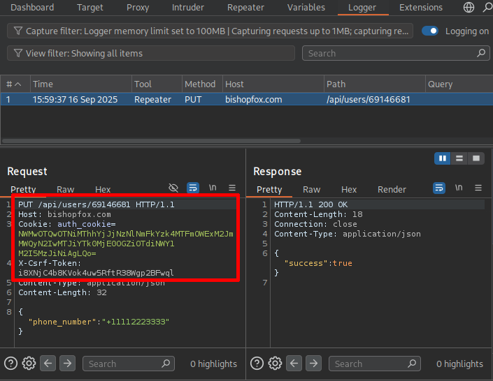Open Request panel hamburger menu
Image resolution: width=493 pixels, height=381 pixels.
[x=232, y=188]
